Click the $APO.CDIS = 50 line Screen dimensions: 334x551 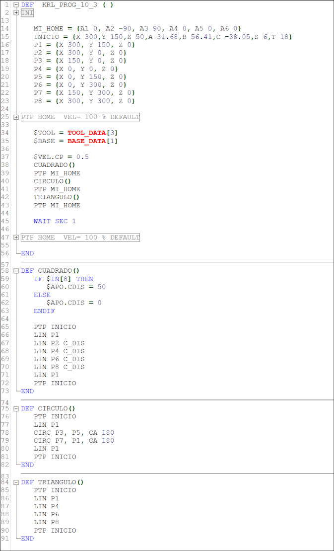(x=76, y=287)
